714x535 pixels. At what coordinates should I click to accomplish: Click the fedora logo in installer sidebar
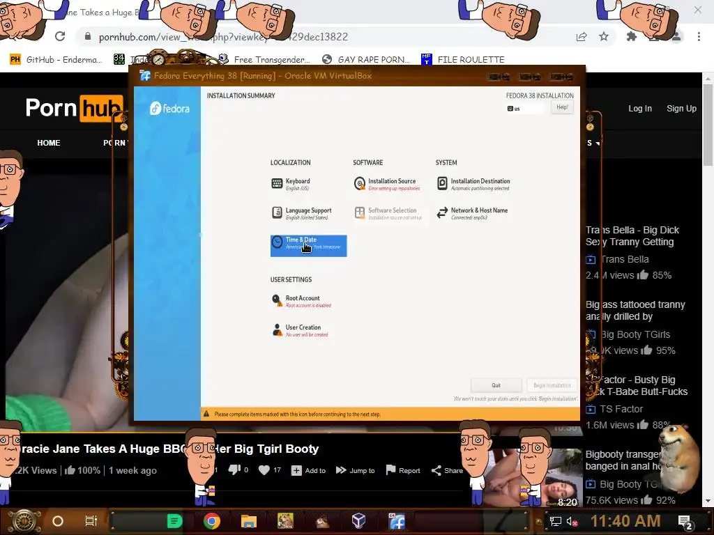pyautogui.click(x=170, y=109)
